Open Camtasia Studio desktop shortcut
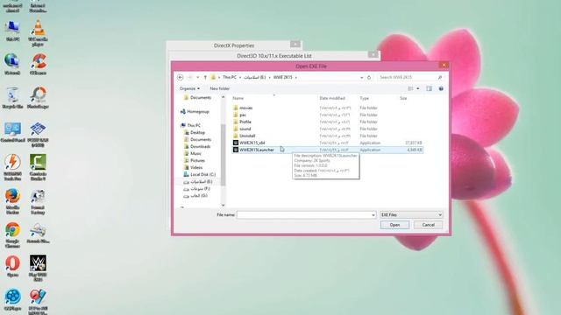The width and height of the screenshot is (561, 315). (x=38, y=167)
